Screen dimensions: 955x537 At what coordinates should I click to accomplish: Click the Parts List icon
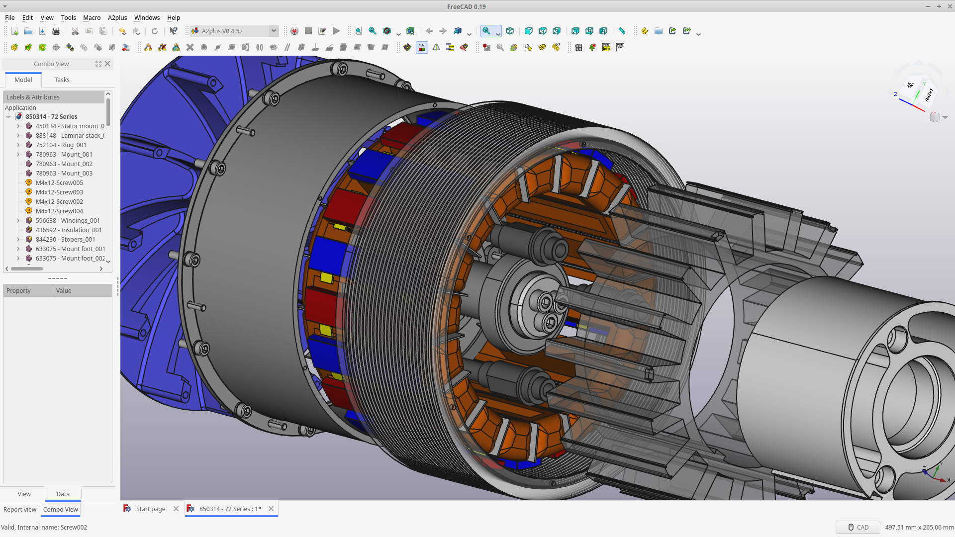(620, 47)
